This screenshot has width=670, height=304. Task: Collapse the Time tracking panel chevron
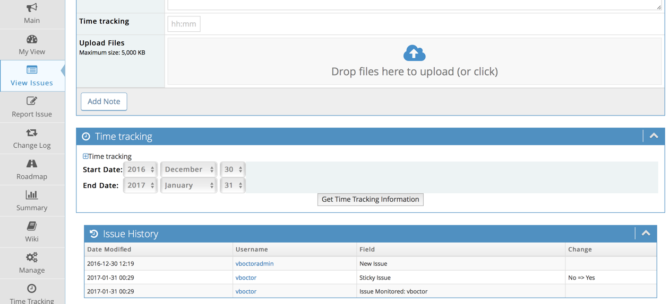coord(654,136)
